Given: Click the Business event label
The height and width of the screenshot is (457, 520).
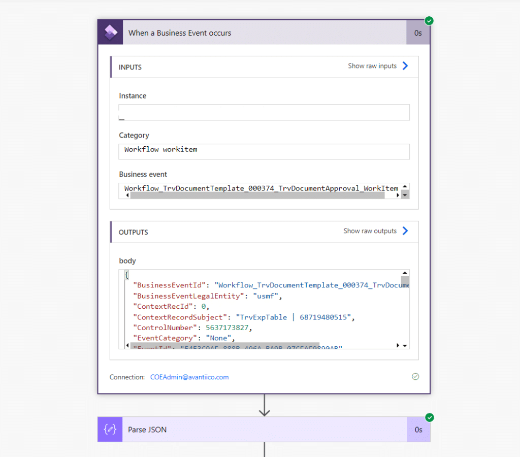Looking at the screenshot, I should tap(143, 175).
